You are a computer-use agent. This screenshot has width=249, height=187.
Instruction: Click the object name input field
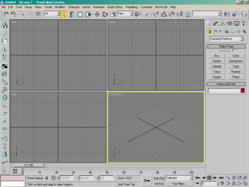(x=224, y=91)
